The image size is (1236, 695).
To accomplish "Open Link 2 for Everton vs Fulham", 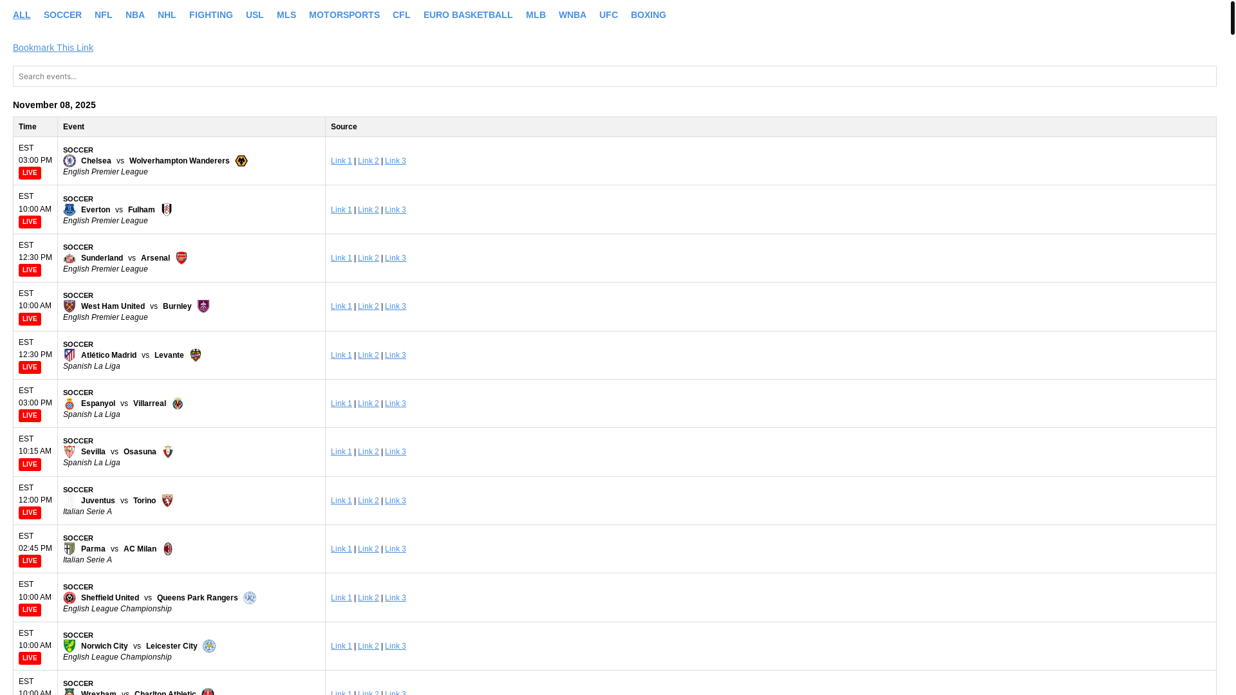I will [368, 210].
